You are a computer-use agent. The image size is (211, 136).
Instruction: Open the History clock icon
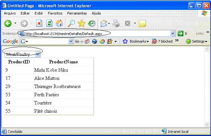pos(92,23)
